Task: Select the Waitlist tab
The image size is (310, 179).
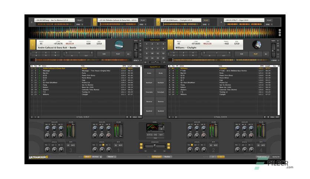Action: point(167,157)
